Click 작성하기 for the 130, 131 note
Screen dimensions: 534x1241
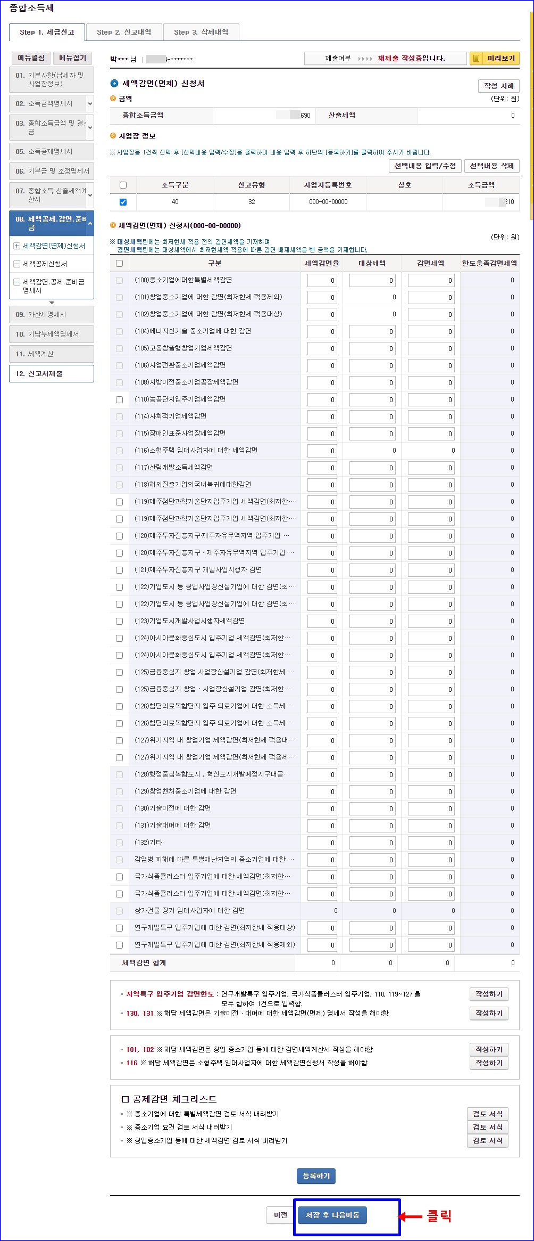(x=489, y=1013)
